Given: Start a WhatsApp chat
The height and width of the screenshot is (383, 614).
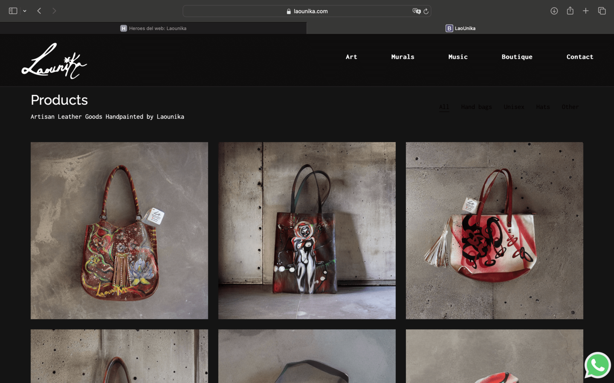Looking at the screenshot, I should point(598,365).
